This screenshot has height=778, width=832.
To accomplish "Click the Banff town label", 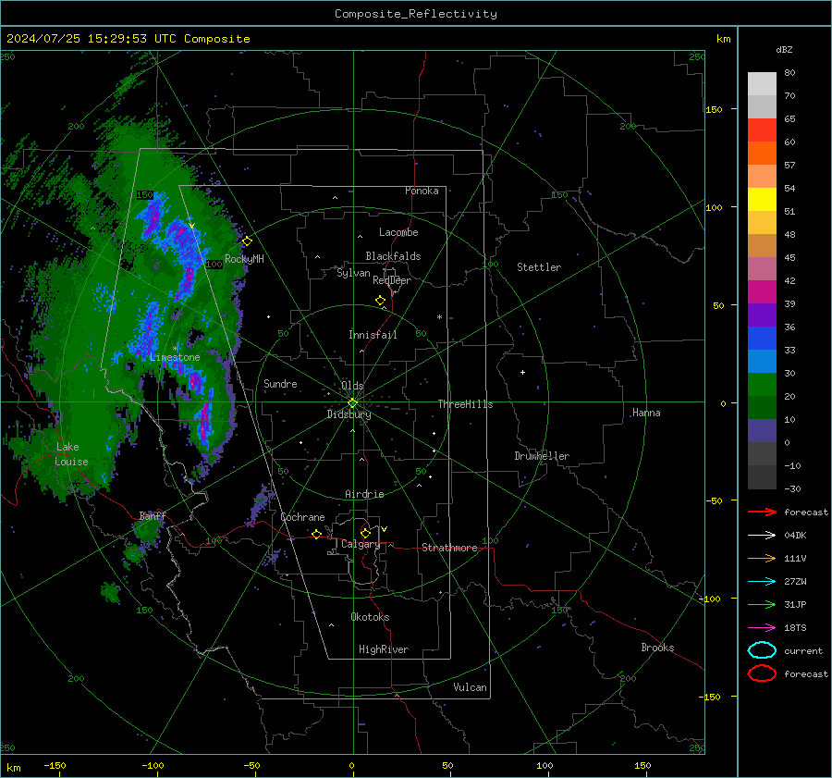I will tap(153, 516).
